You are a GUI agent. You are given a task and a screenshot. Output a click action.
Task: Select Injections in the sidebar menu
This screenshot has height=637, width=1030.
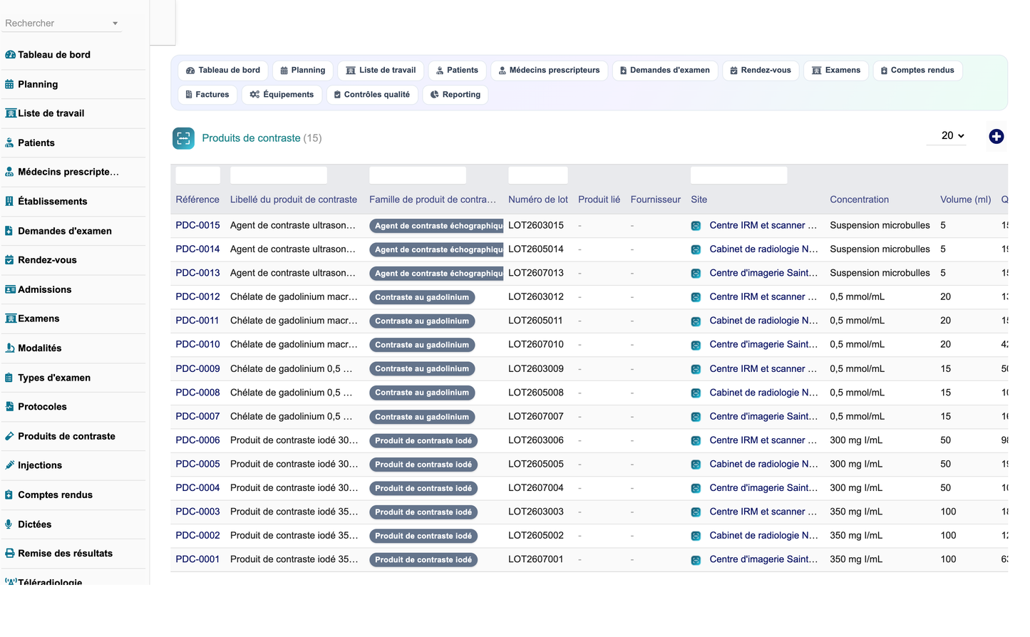tap(40, 465)
